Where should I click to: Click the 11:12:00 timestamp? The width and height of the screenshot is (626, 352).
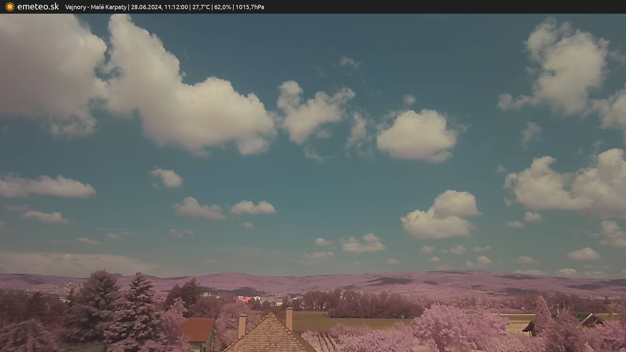point(176,7)
